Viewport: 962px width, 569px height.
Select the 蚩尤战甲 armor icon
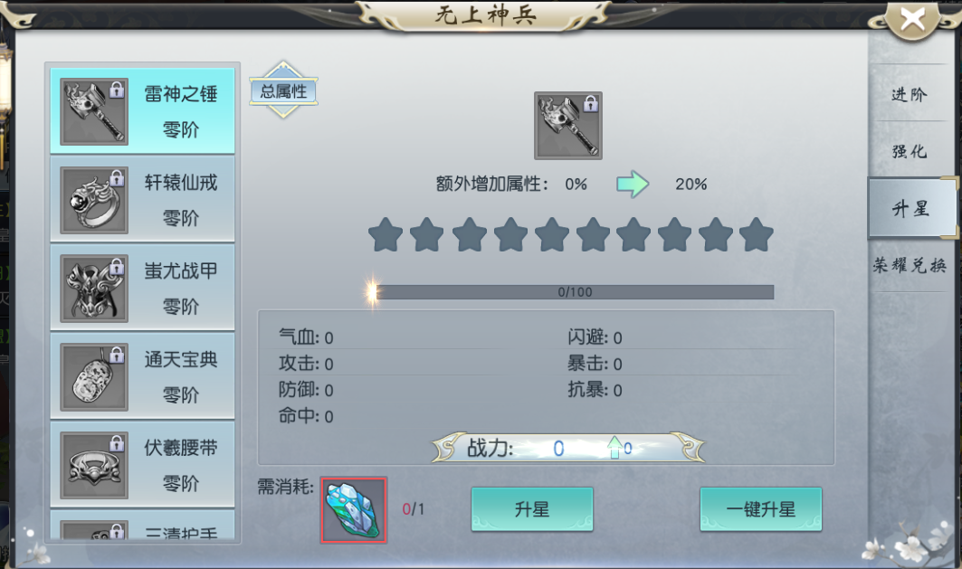click(94, 289)
